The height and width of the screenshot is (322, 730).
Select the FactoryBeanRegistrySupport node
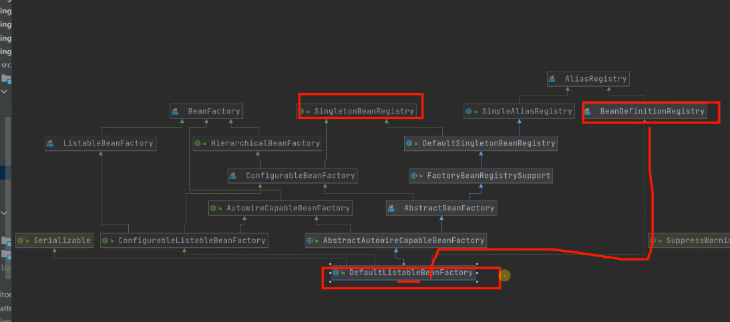pos(481,176)
